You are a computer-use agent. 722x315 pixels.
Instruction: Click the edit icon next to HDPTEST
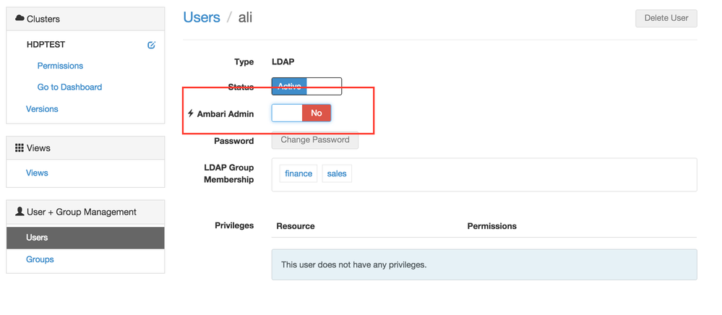tap(151, 45)
